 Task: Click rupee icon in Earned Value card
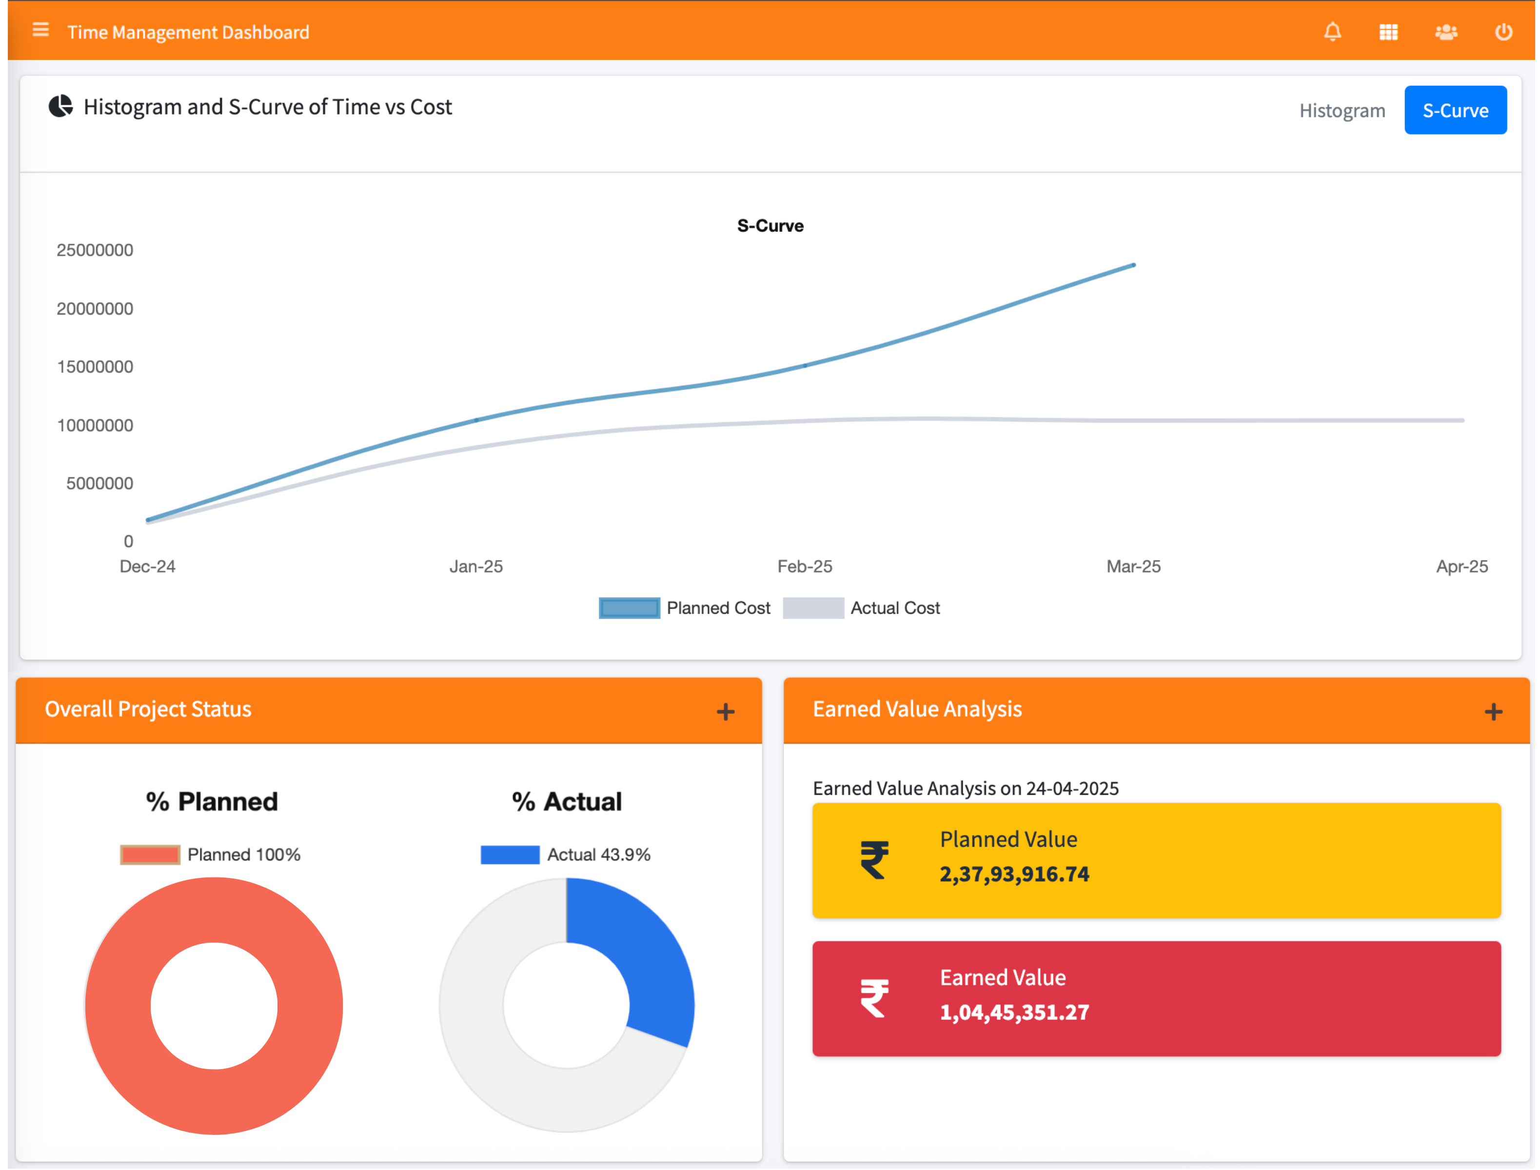pyautogui.click(x=874, y=998)
